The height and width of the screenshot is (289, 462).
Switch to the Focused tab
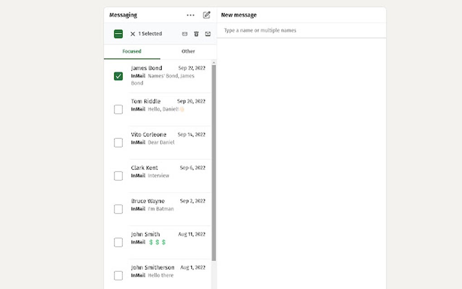132,52
